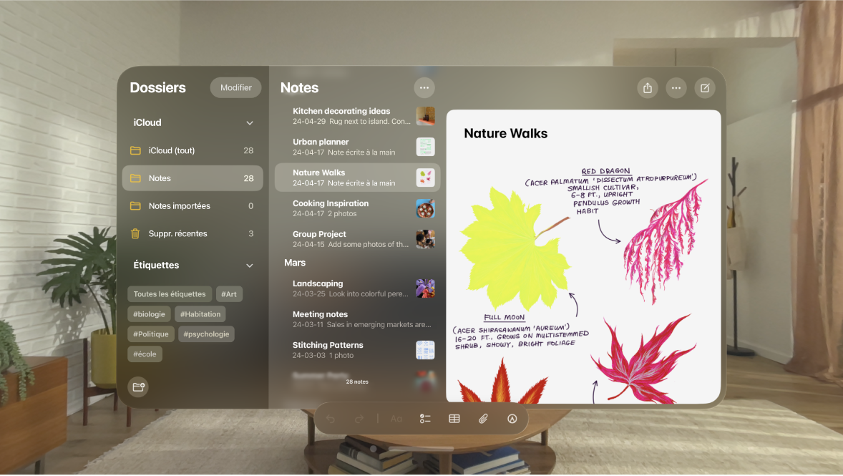Click Stitching Patterns thumbnail
Screen dimensions: 843x476
425,349
